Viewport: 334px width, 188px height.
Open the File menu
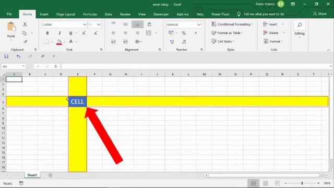(x=9, y=14)
